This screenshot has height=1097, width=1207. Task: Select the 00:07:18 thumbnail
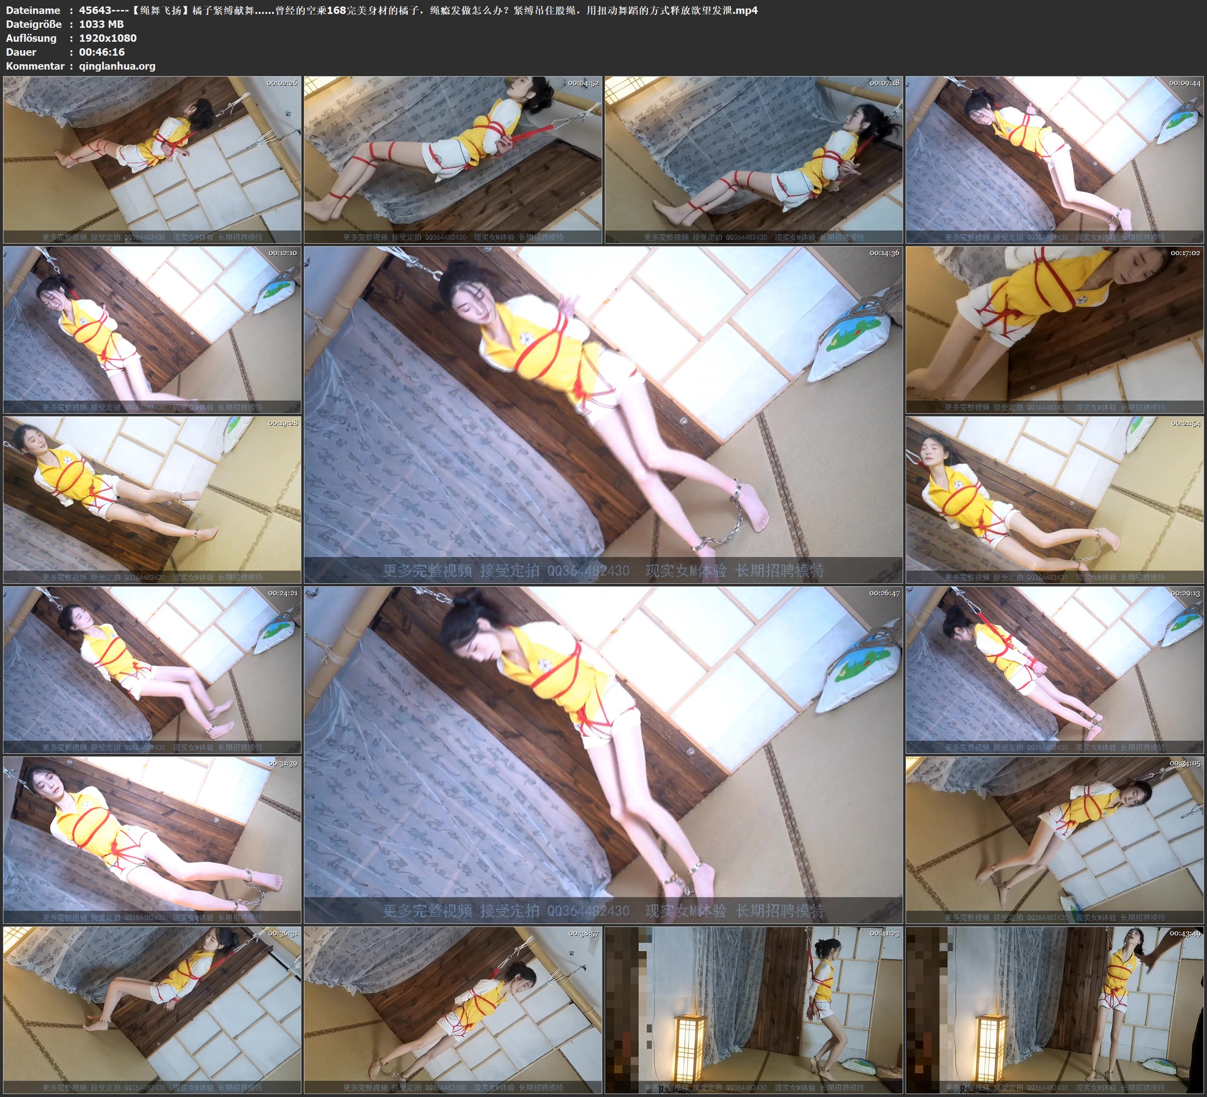[753, 159]
